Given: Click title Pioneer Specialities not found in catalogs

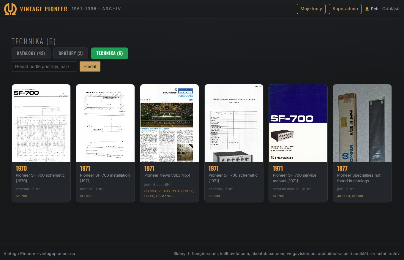Looking at the screenshot, I should tap(359, 178).
